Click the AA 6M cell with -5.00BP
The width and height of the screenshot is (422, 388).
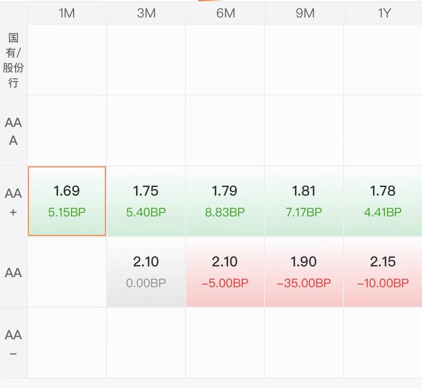coord(225,272)
